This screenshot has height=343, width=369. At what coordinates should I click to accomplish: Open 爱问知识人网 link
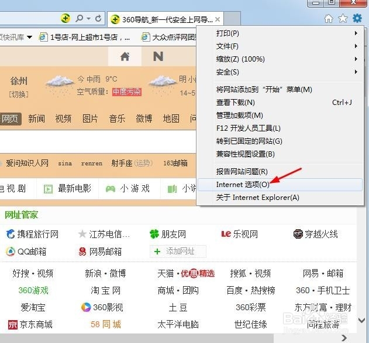(x=27, y=163)
